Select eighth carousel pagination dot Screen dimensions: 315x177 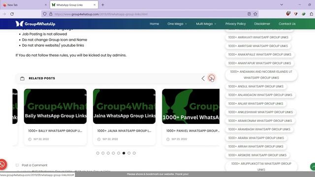click(134, 153)
